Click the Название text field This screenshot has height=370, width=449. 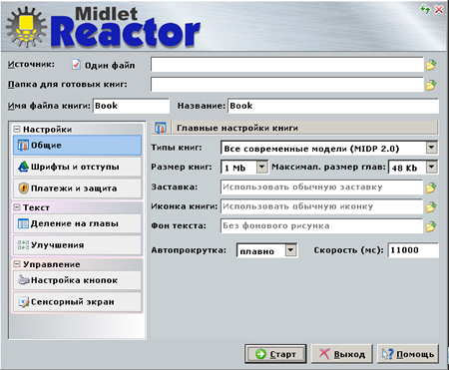click(333, 106)
